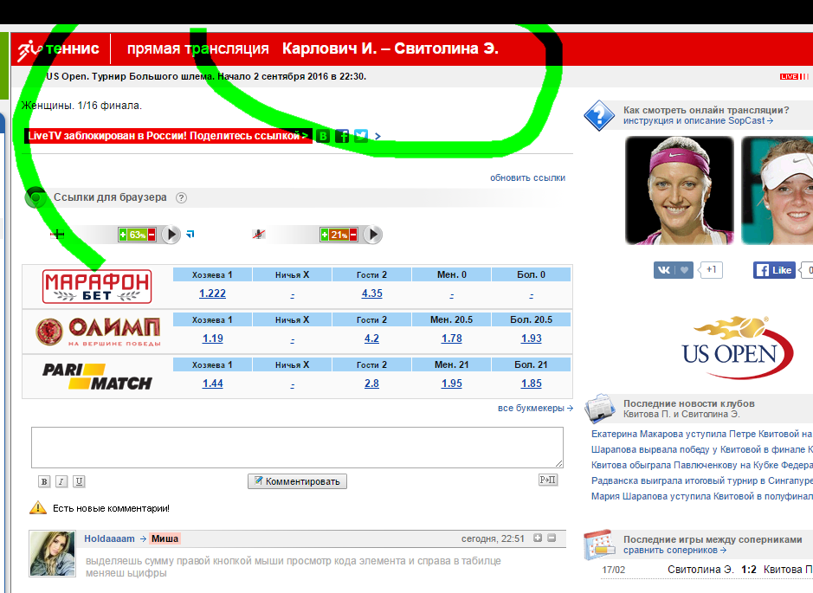
Task: Click the new comments warning icon
Action: click(38, 507)
